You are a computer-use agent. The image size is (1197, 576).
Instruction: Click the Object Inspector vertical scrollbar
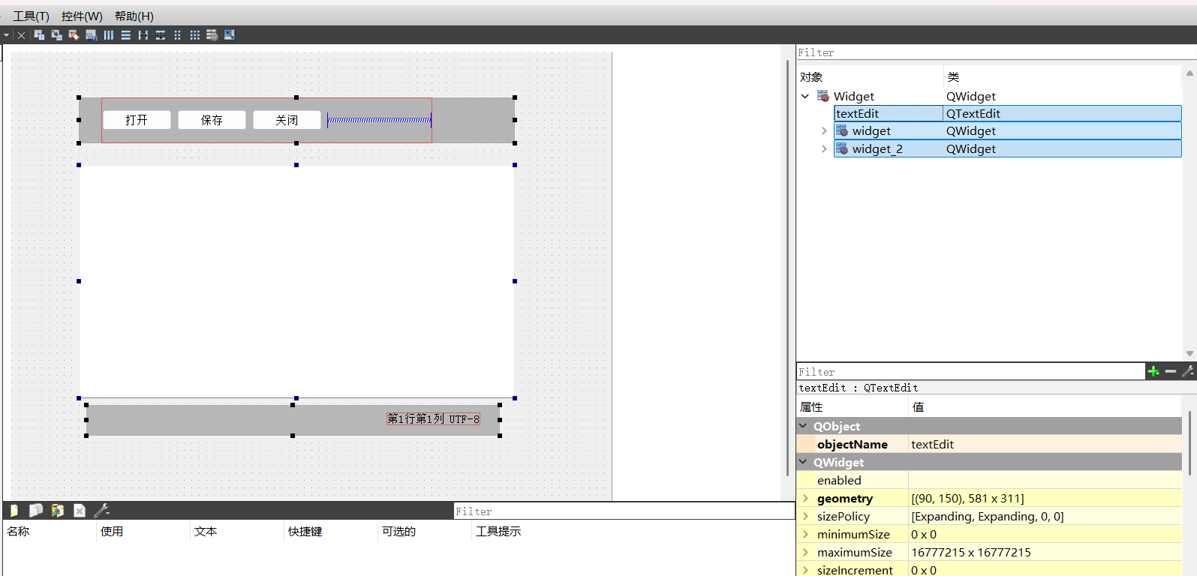point(1189,213)
